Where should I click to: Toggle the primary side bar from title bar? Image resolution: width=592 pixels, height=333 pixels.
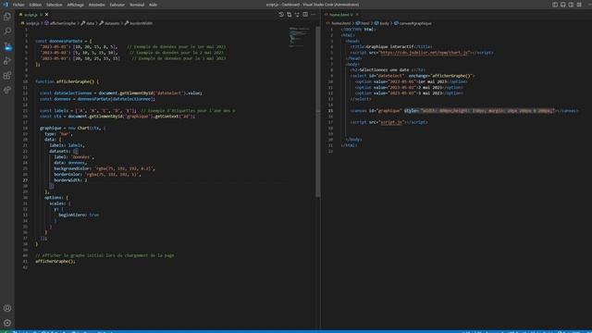tap(555, 5)
